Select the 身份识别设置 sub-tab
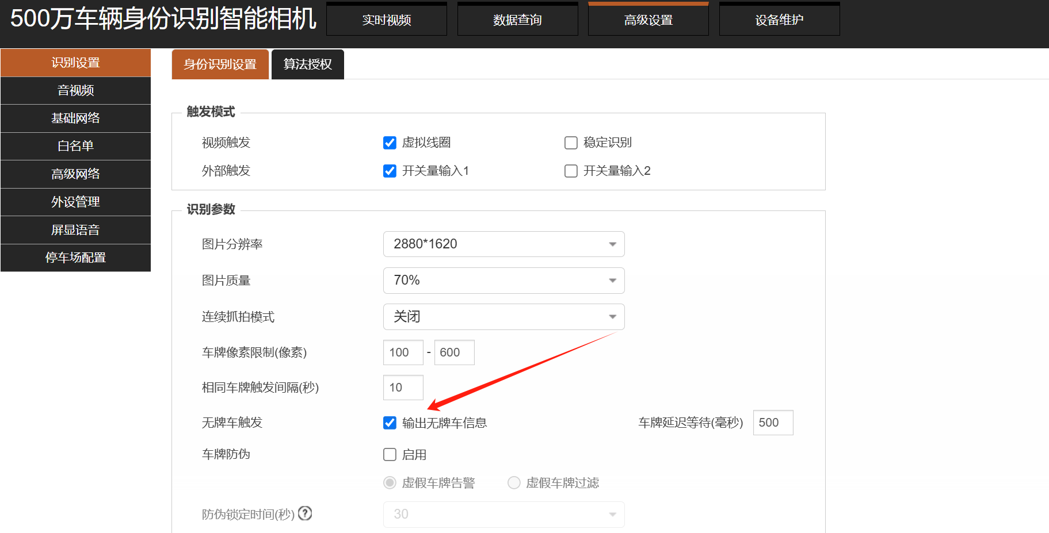Viewport: 1049px width, 533px height. coord(220,64)
